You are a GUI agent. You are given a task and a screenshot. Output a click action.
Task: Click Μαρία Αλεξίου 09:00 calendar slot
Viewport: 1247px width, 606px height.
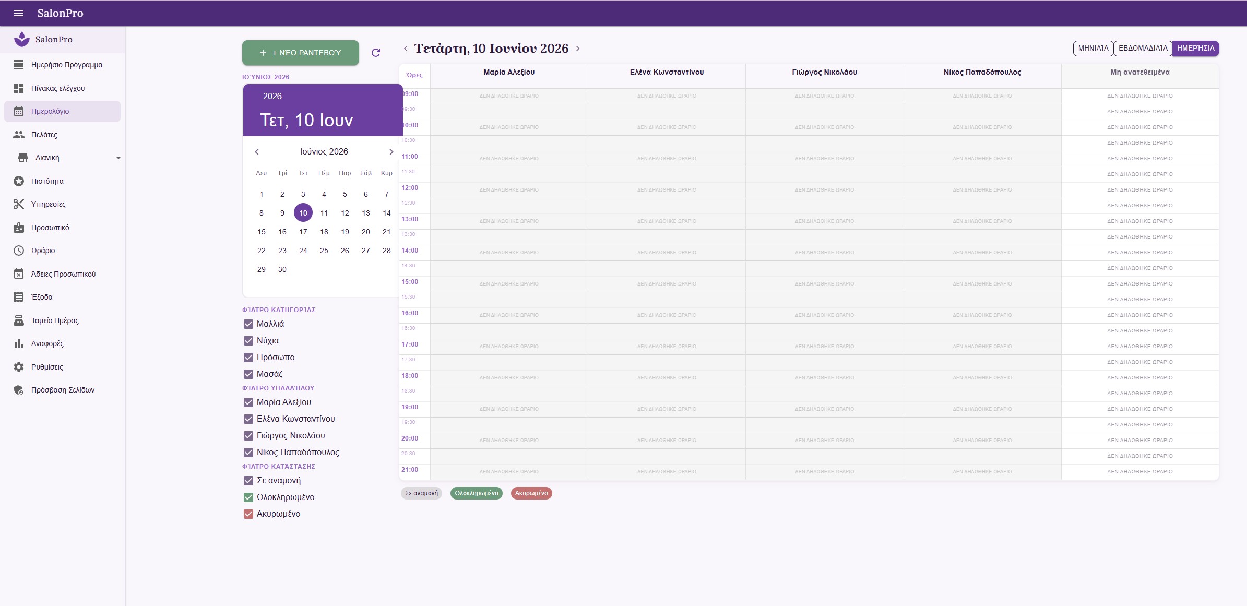pyautogui.click(x=509, y=96)
